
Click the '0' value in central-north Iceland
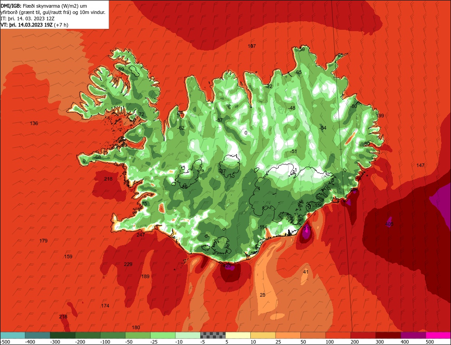(x=246, y=133)
